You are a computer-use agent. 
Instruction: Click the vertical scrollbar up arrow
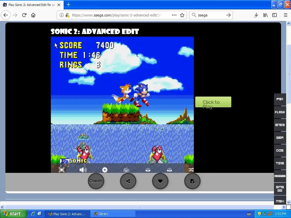(288, 24)
